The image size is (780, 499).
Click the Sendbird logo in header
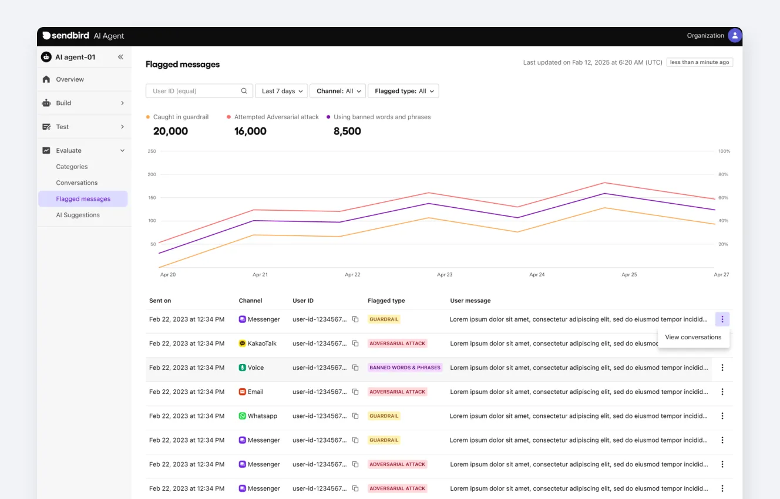[66, 36]
